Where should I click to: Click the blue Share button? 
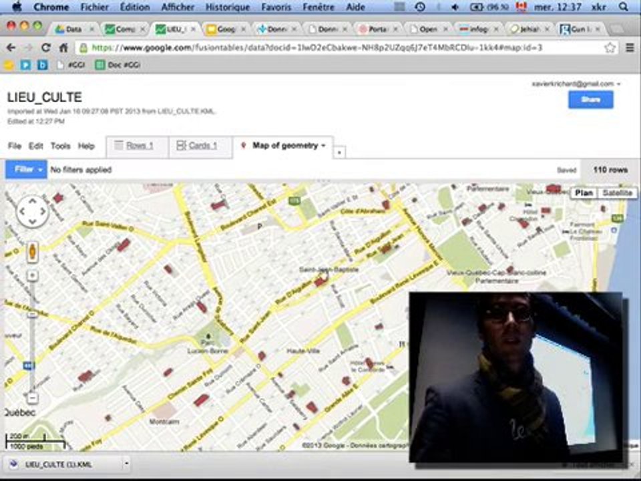pyautogui.click(x=591, y=100)
